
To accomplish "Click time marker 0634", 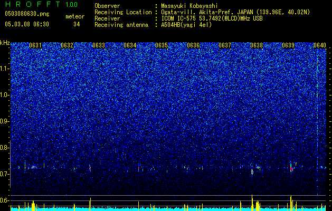I will [130, 45].
